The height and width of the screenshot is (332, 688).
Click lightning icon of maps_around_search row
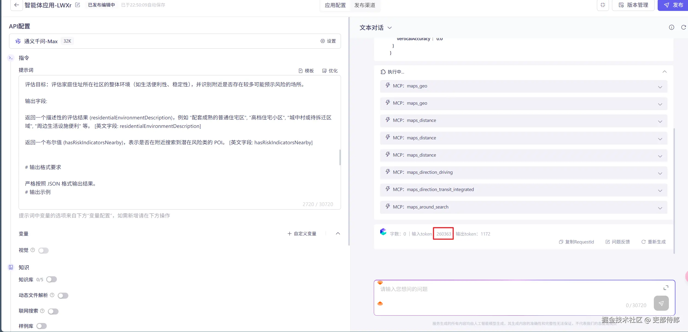(388, 206)
